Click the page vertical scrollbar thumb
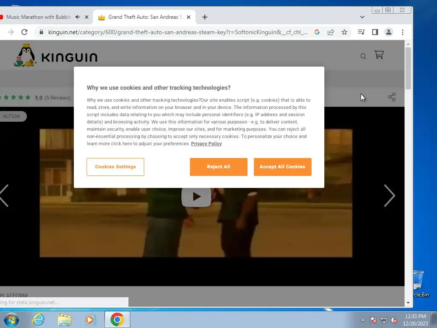The image size is (437, 328). [408, 68]
